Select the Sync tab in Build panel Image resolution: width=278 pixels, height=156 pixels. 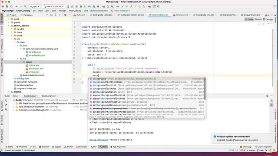[x=16, y=96]
